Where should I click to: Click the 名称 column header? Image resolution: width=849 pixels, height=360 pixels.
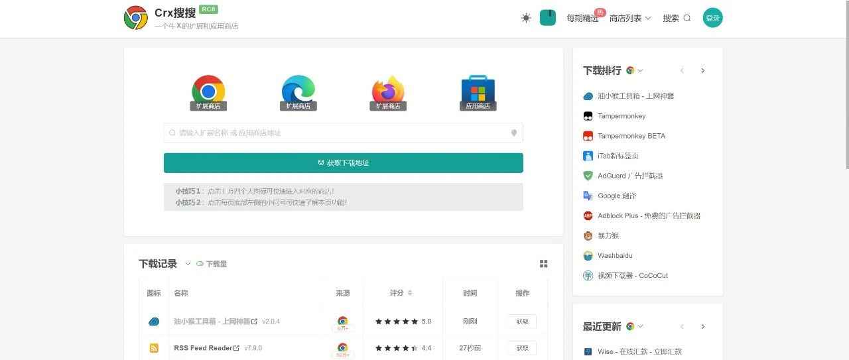(x=181, y=293)
